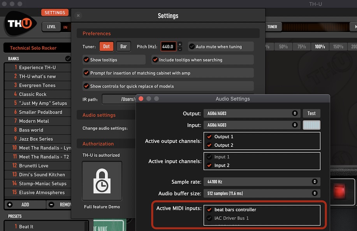Select bank Classic Rock
Viewport: 357px width, 231px height.
point(38,94)
